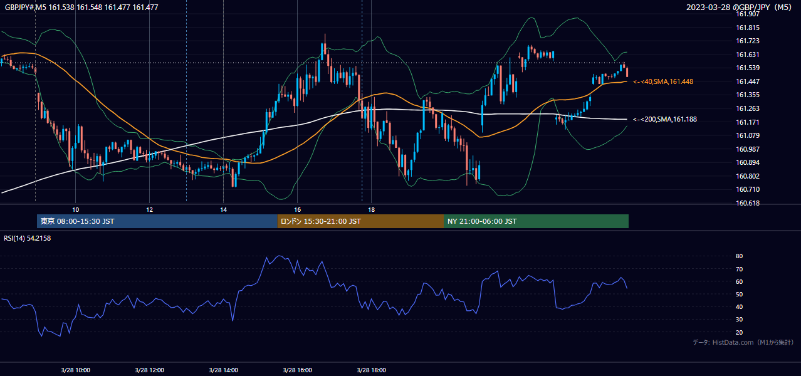Select the ロンドン 15:30-21:00 JST session bar
Image resolution: width=801 pixels, height=376 pixels.
click(360, 221)
